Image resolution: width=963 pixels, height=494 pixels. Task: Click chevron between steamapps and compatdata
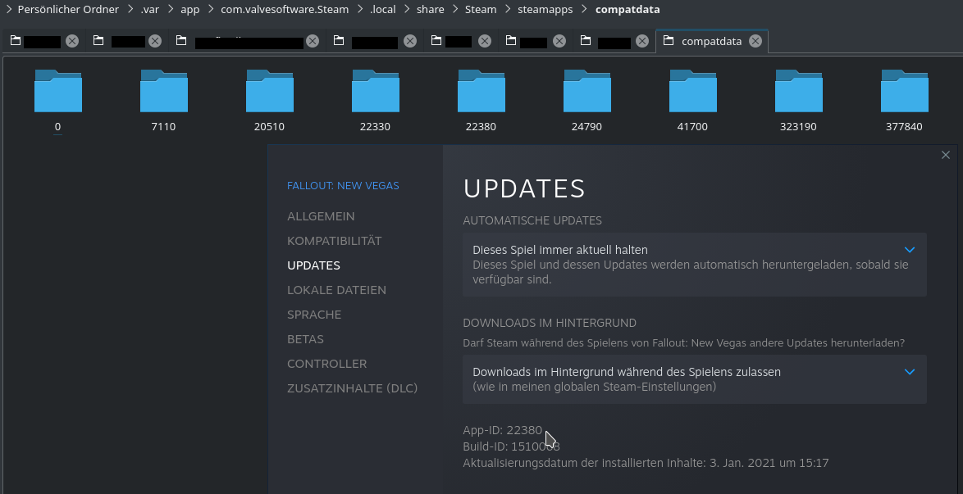[585, 10]
